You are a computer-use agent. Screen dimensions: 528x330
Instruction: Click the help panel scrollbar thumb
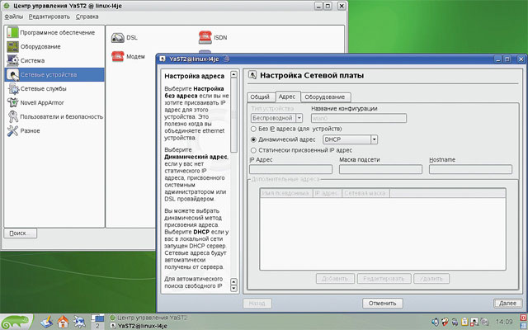pyautogui.click(x=233, y=115)
